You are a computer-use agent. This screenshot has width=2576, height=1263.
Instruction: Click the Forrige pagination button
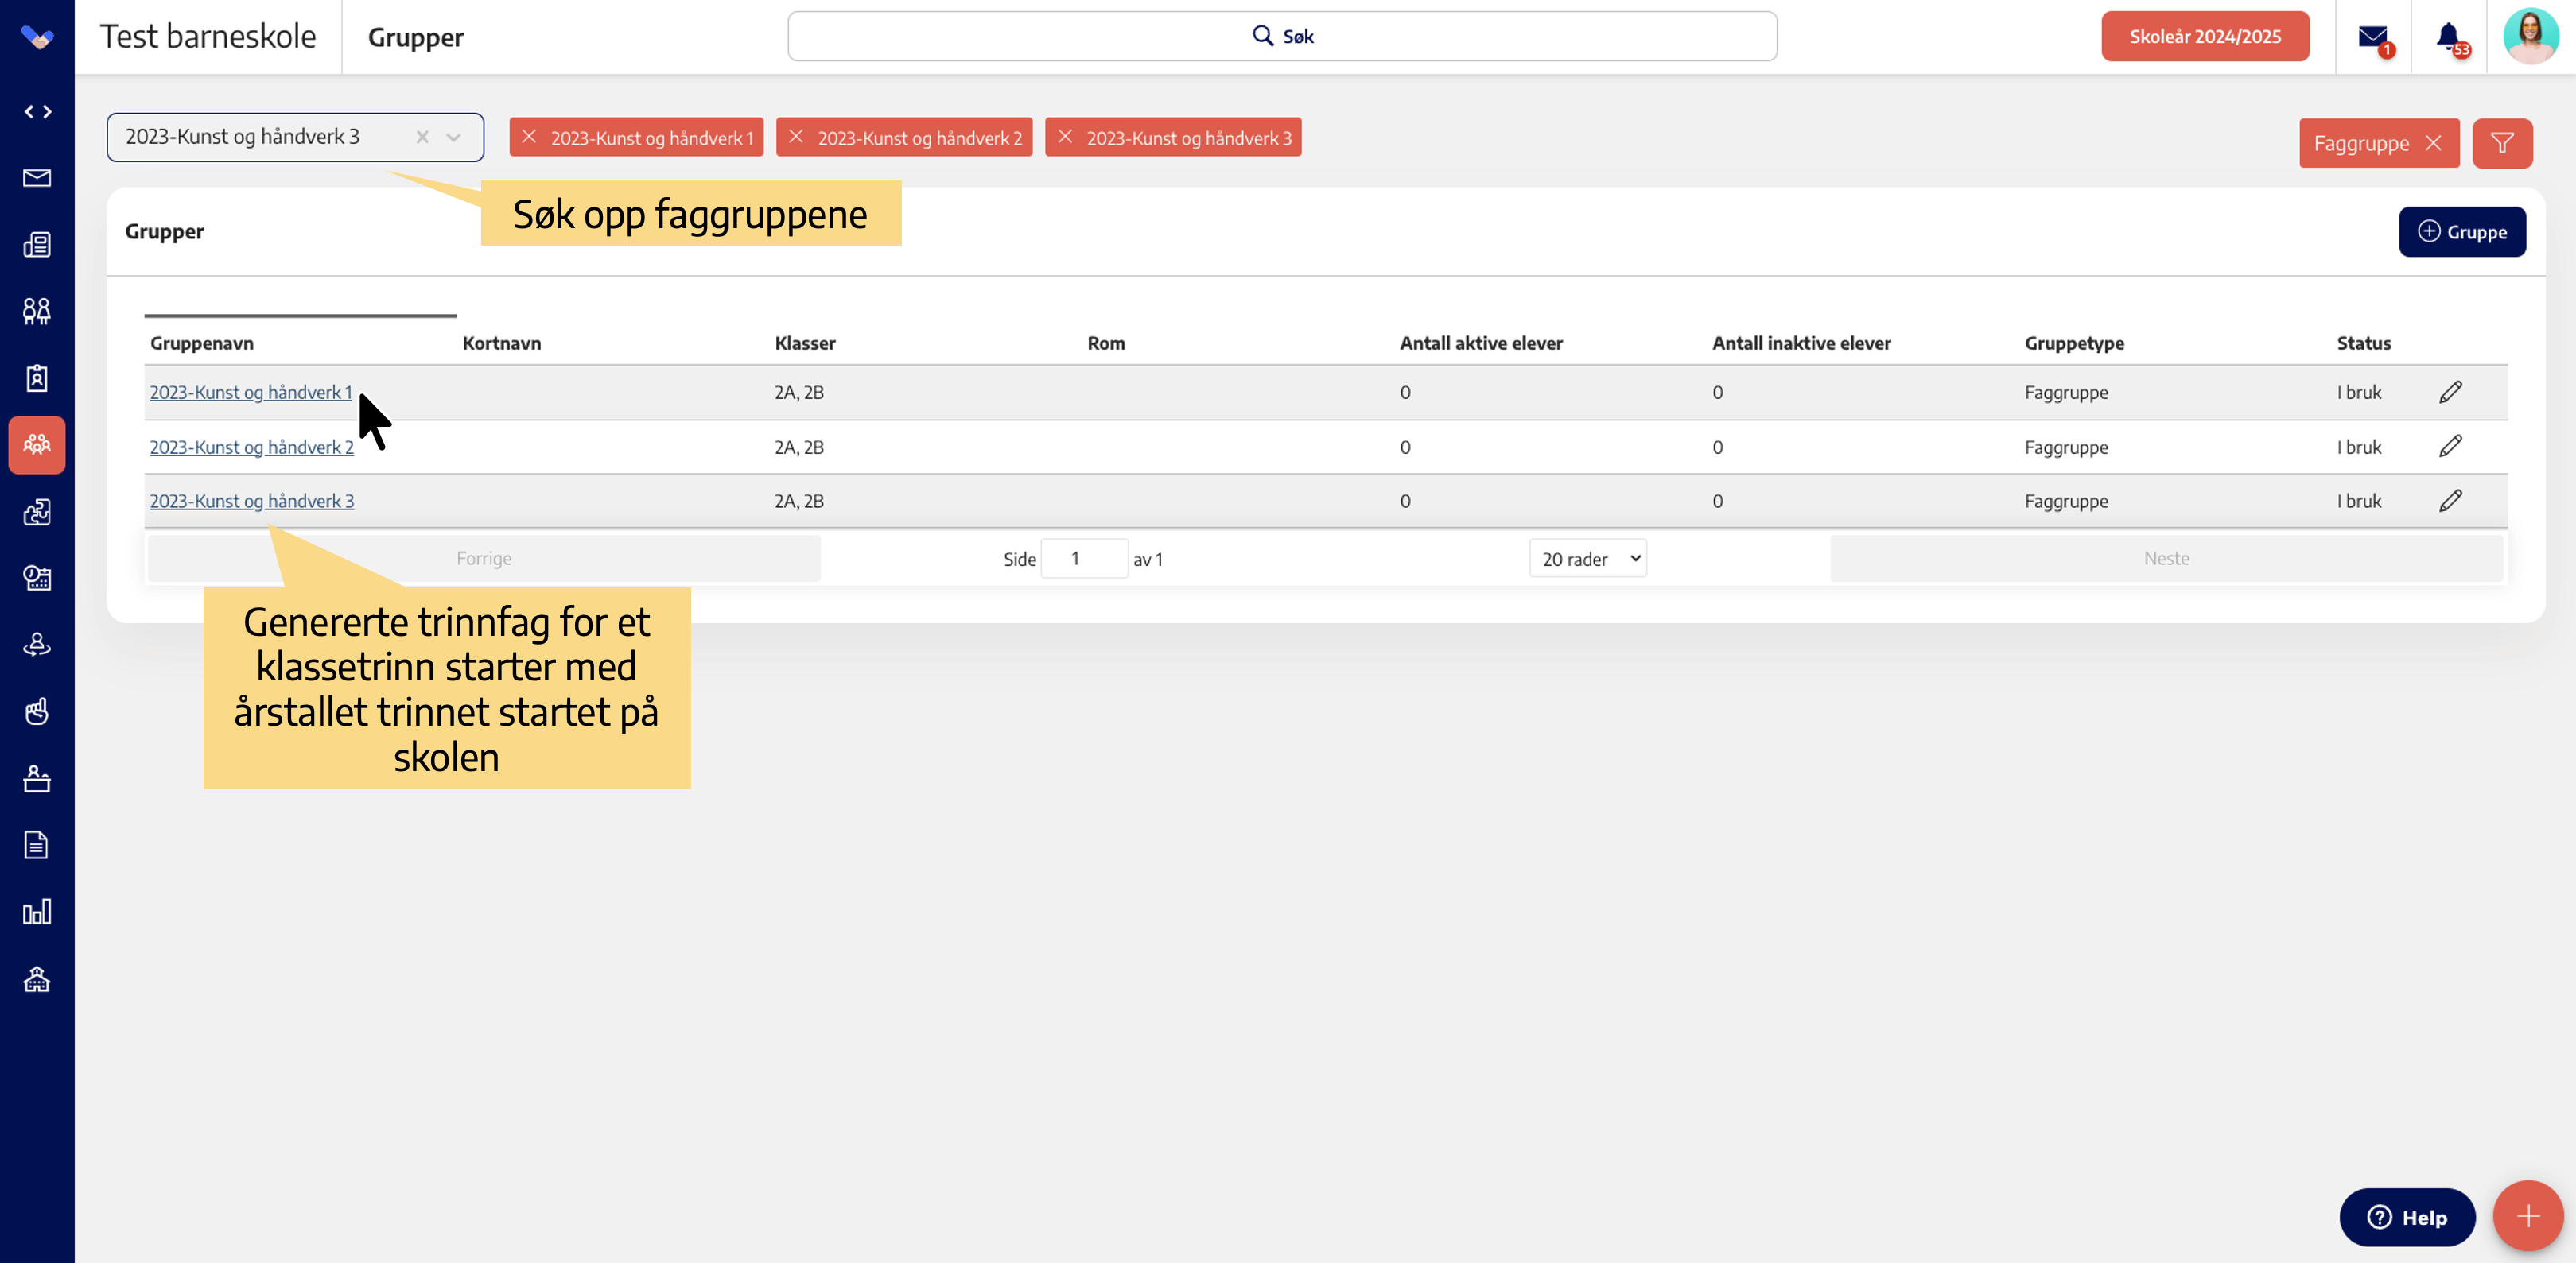pyautogui.click(x=484, y=559)
